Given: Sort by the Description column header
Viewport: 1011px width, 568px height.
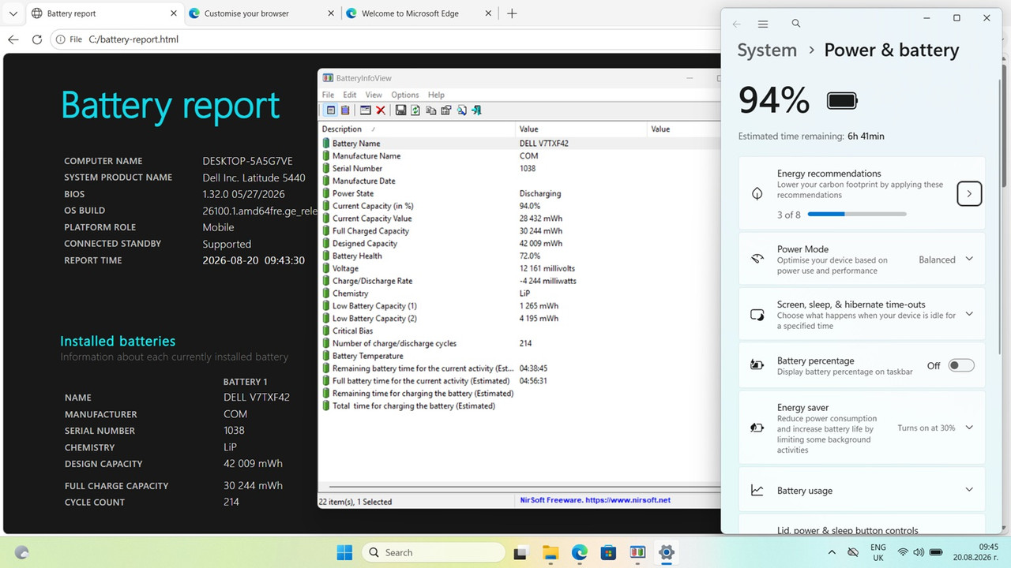Looking at the screenshot, I should tap(417, 129).
